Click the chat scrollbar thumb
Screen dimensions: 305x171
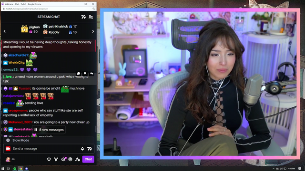[95, 129]
